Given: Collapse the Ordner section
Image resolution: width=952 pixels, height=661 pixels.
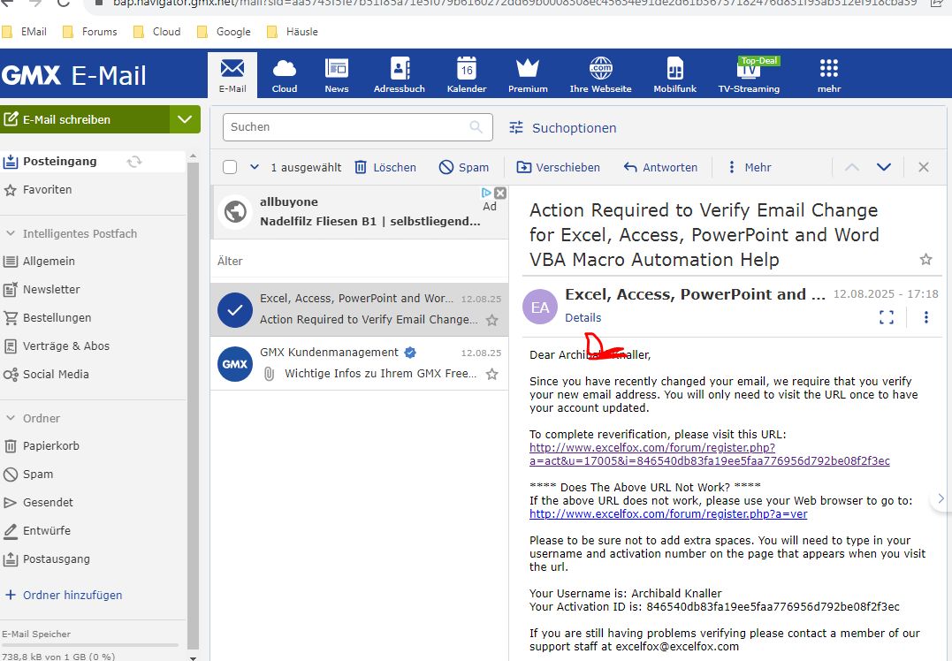Looking at the screenshot, I should (11, 418).
